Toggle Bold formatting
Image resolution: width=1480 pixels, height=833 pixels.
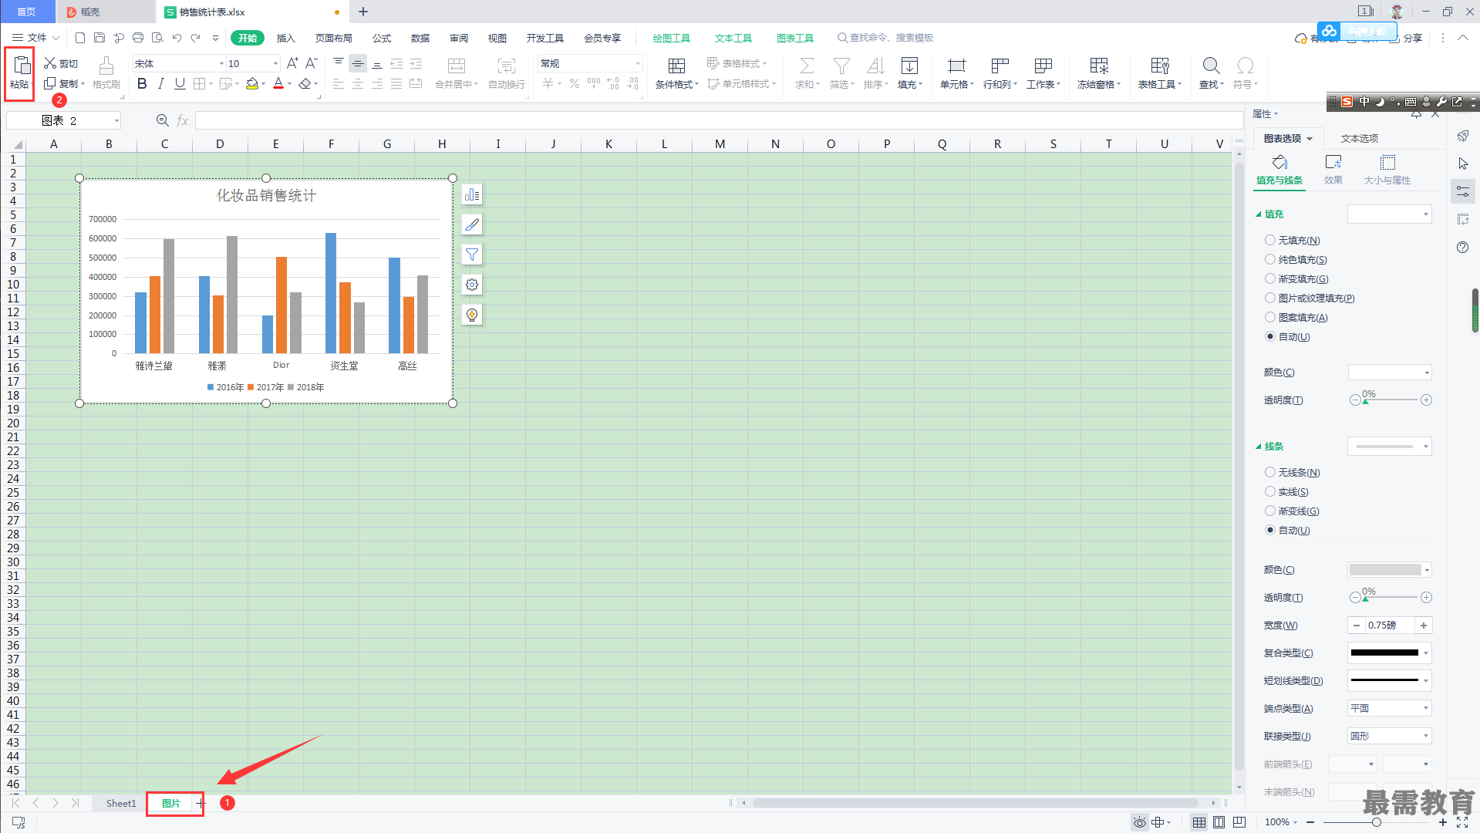142,83
